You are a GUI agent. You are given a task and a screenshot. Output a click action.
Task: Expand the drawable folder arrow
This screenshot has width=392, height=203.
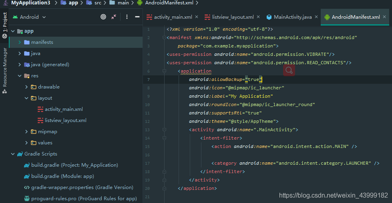[x=26, y=87]
